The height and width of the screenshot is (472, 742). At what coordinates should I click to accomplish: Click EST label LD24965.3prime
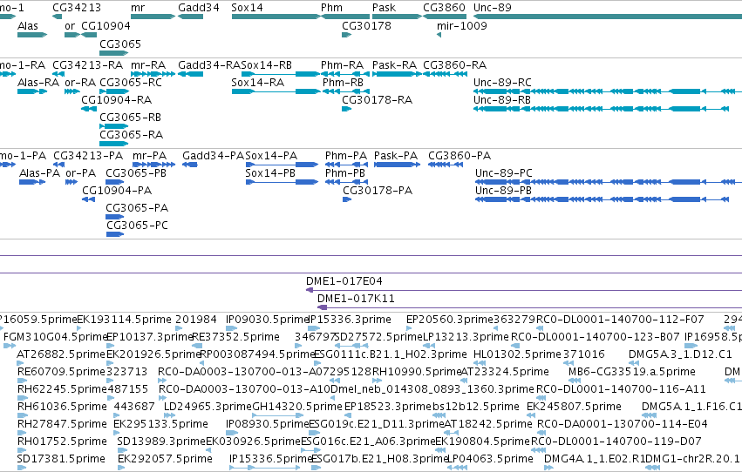coord(208,407)
